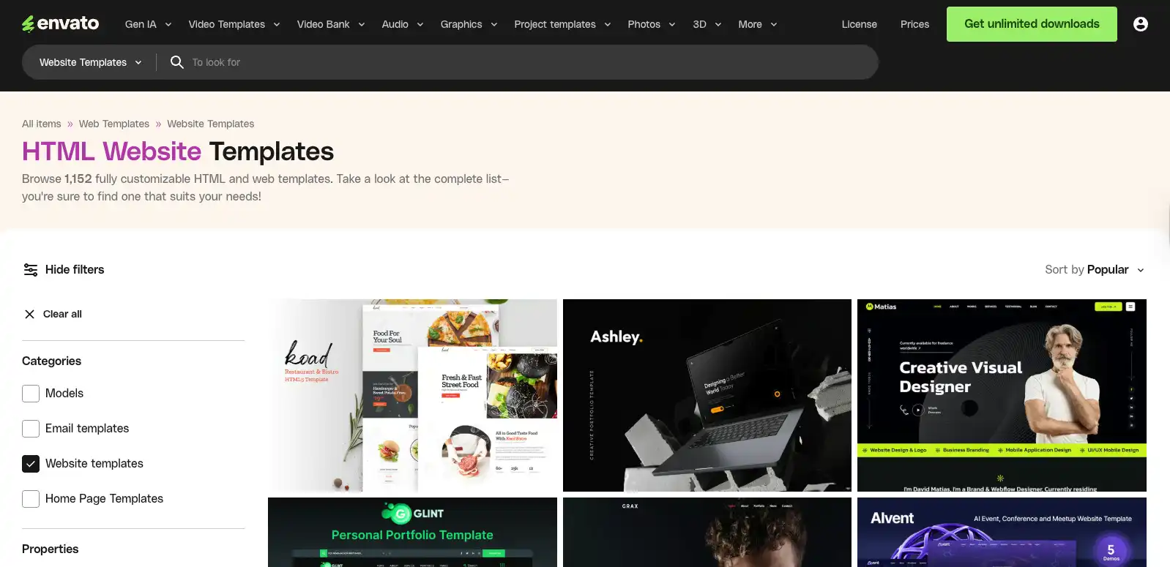The height and width of the screenshot is (567, 1170).
Task: Open the Sort by Popular dropdown
Action: pos(1095,270)
